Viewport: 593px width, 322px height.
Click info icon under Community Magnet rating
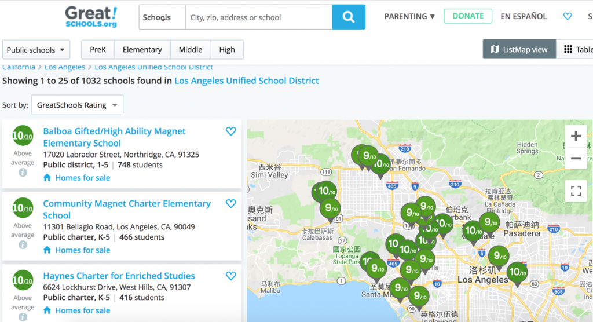(23, 245)
